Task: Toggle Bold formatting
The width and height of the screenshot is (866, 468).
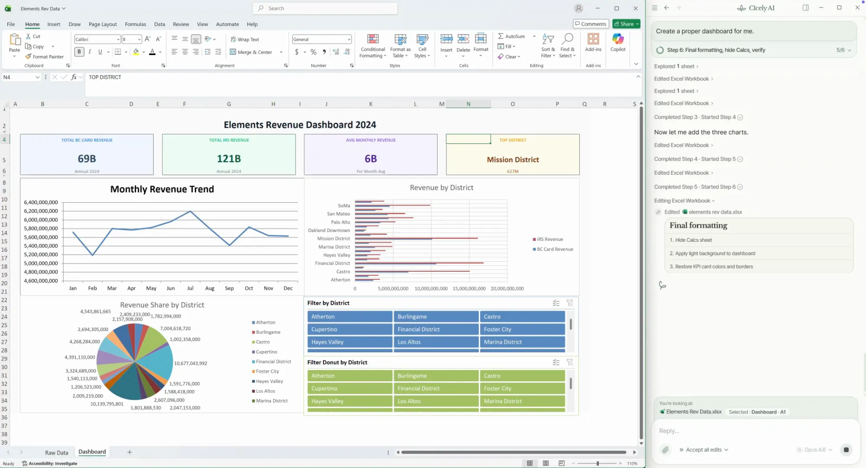Action: tap(79, 52)
